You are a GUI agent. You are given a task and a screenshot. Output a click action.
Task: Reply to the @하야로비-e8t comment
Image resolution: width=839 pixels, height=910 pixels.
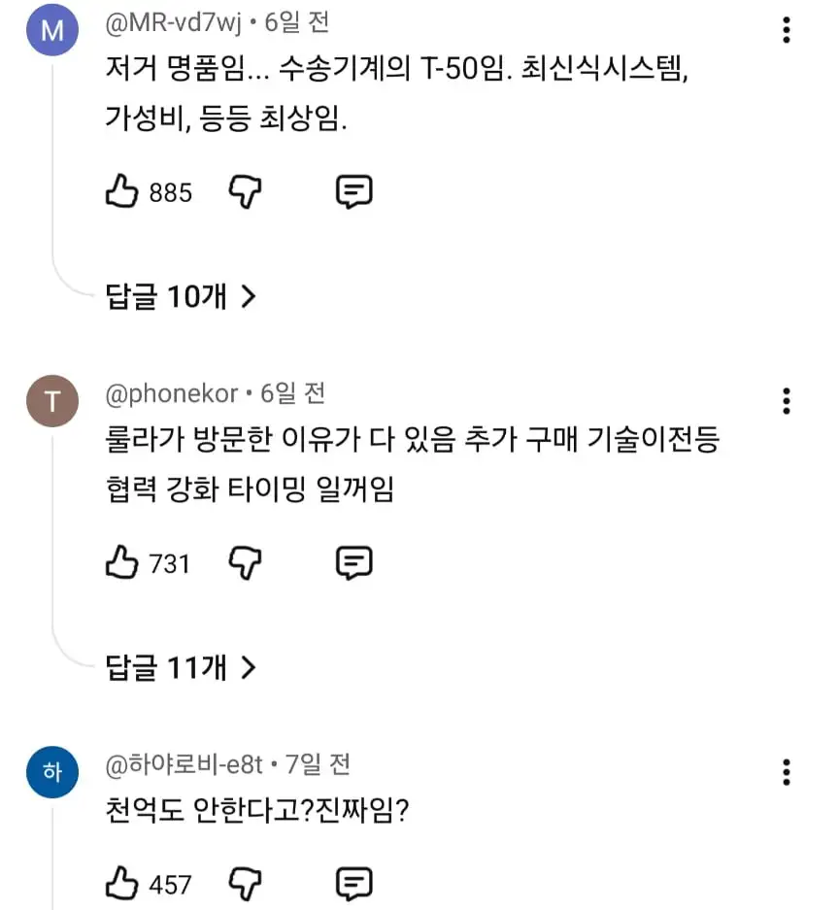pyautogui.click(x=353, y=884)
